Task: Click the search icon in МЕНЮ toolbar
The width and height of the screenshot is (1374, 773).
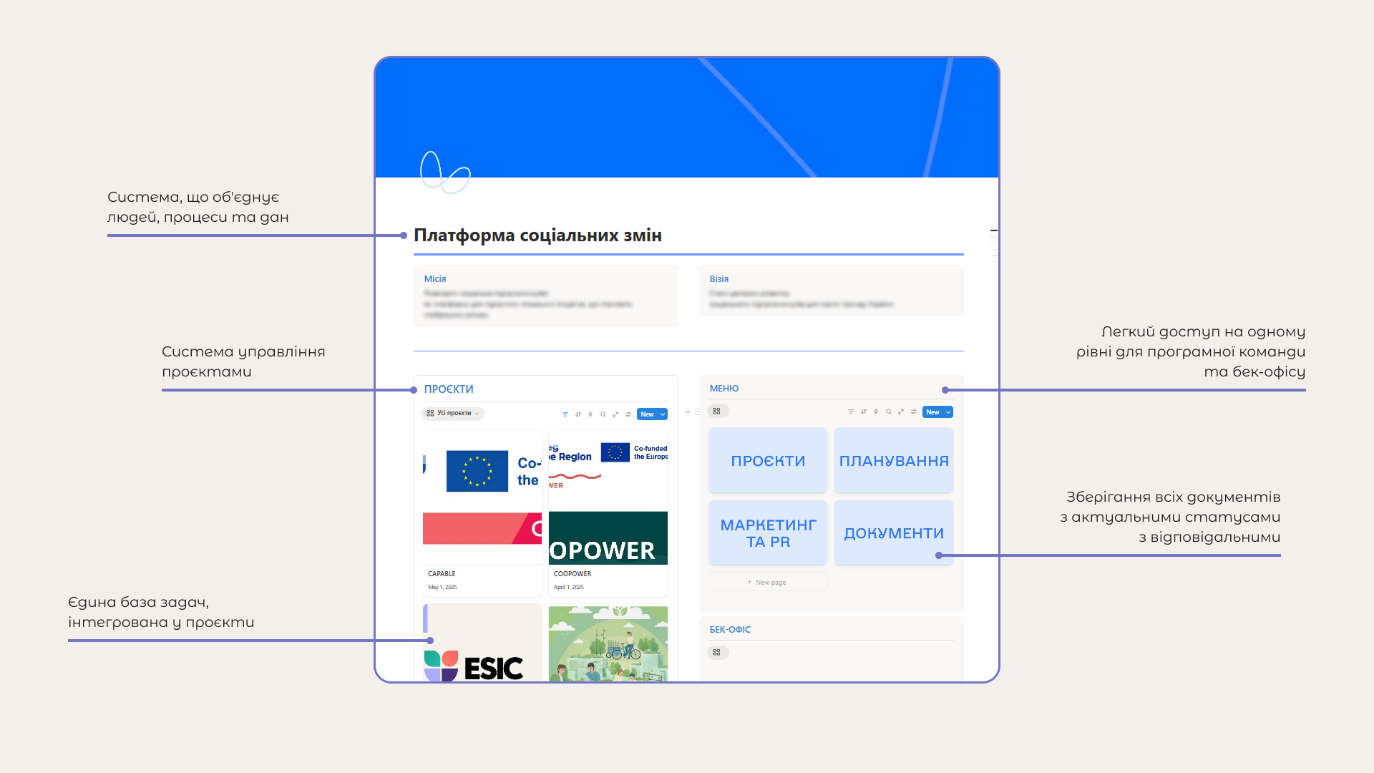Action: pos(889,412)
